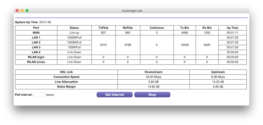Click the LAN 4 port label

pos(36,52)
